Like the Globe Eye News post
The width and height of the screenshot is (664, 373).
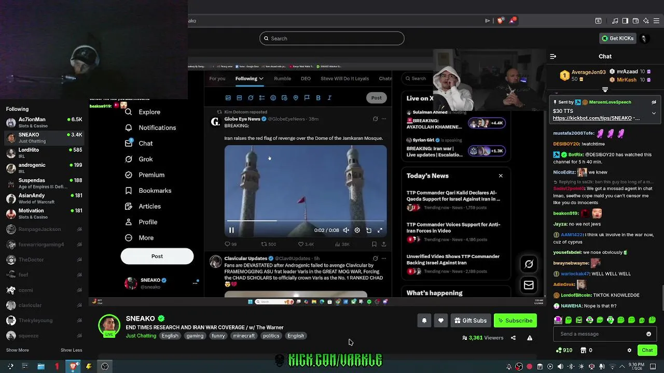(x=300, y=244)
